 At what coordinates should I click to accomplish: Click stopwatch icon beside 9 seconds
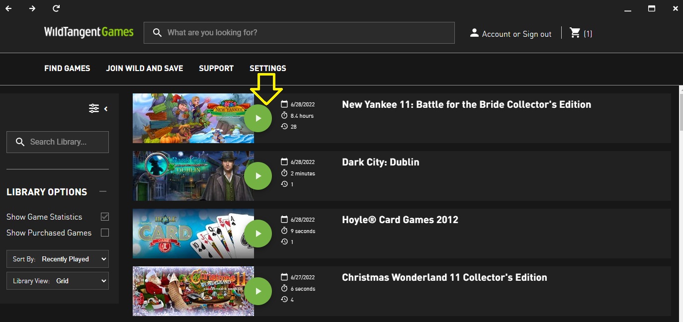click(x=284, y=231)
